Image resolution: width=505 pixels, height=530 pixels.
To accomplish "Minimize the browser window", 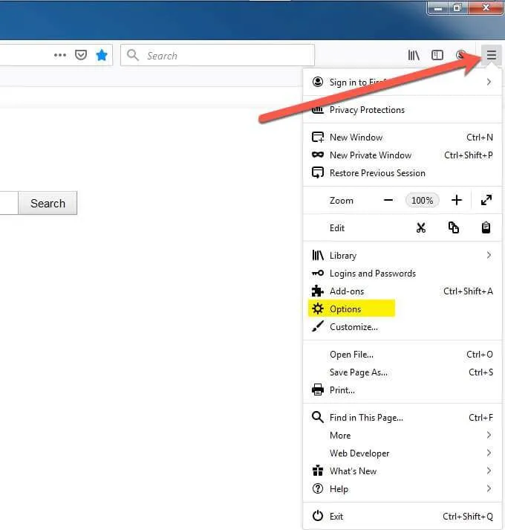I will (x=438, y=7).
